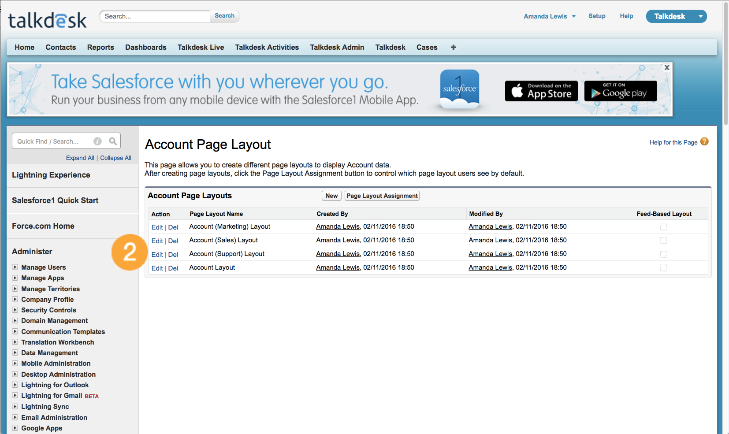Click the Download on the App Store badge
The height and width of the screenshot is (434, 729).
(541, 91)
